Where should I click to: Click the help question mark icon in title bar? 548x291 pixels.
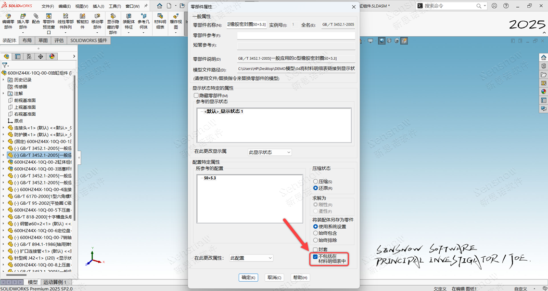click(x=506, y=6)
